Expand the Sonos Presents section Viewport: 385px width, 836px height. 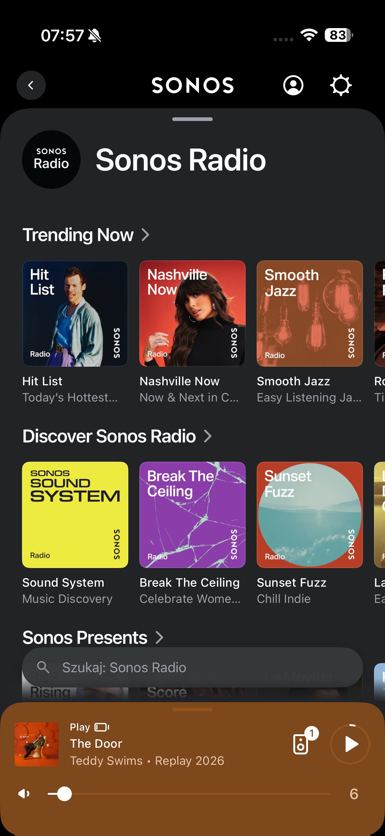159,637
